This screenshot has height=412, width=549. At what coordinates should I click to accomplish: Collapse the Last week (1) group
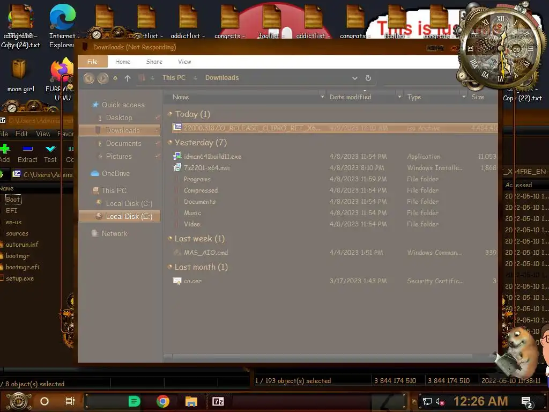click(170, 238)
